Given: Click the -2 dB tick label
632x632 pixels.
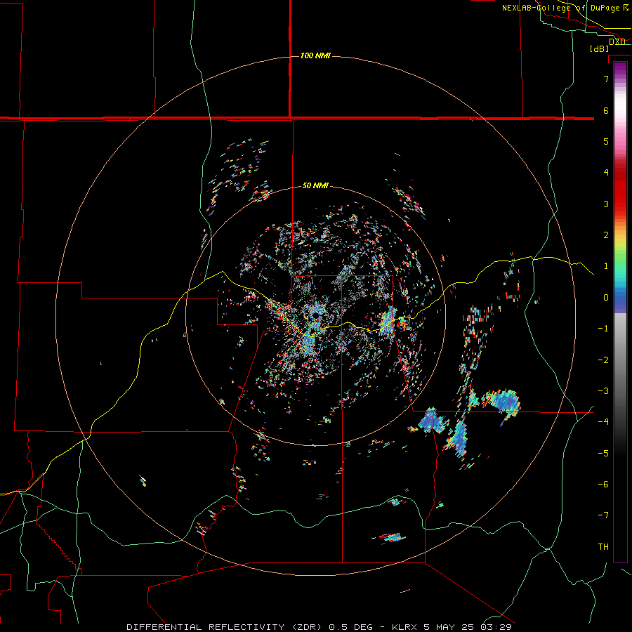Looking at the screenshot, I should tap(603, 360).
